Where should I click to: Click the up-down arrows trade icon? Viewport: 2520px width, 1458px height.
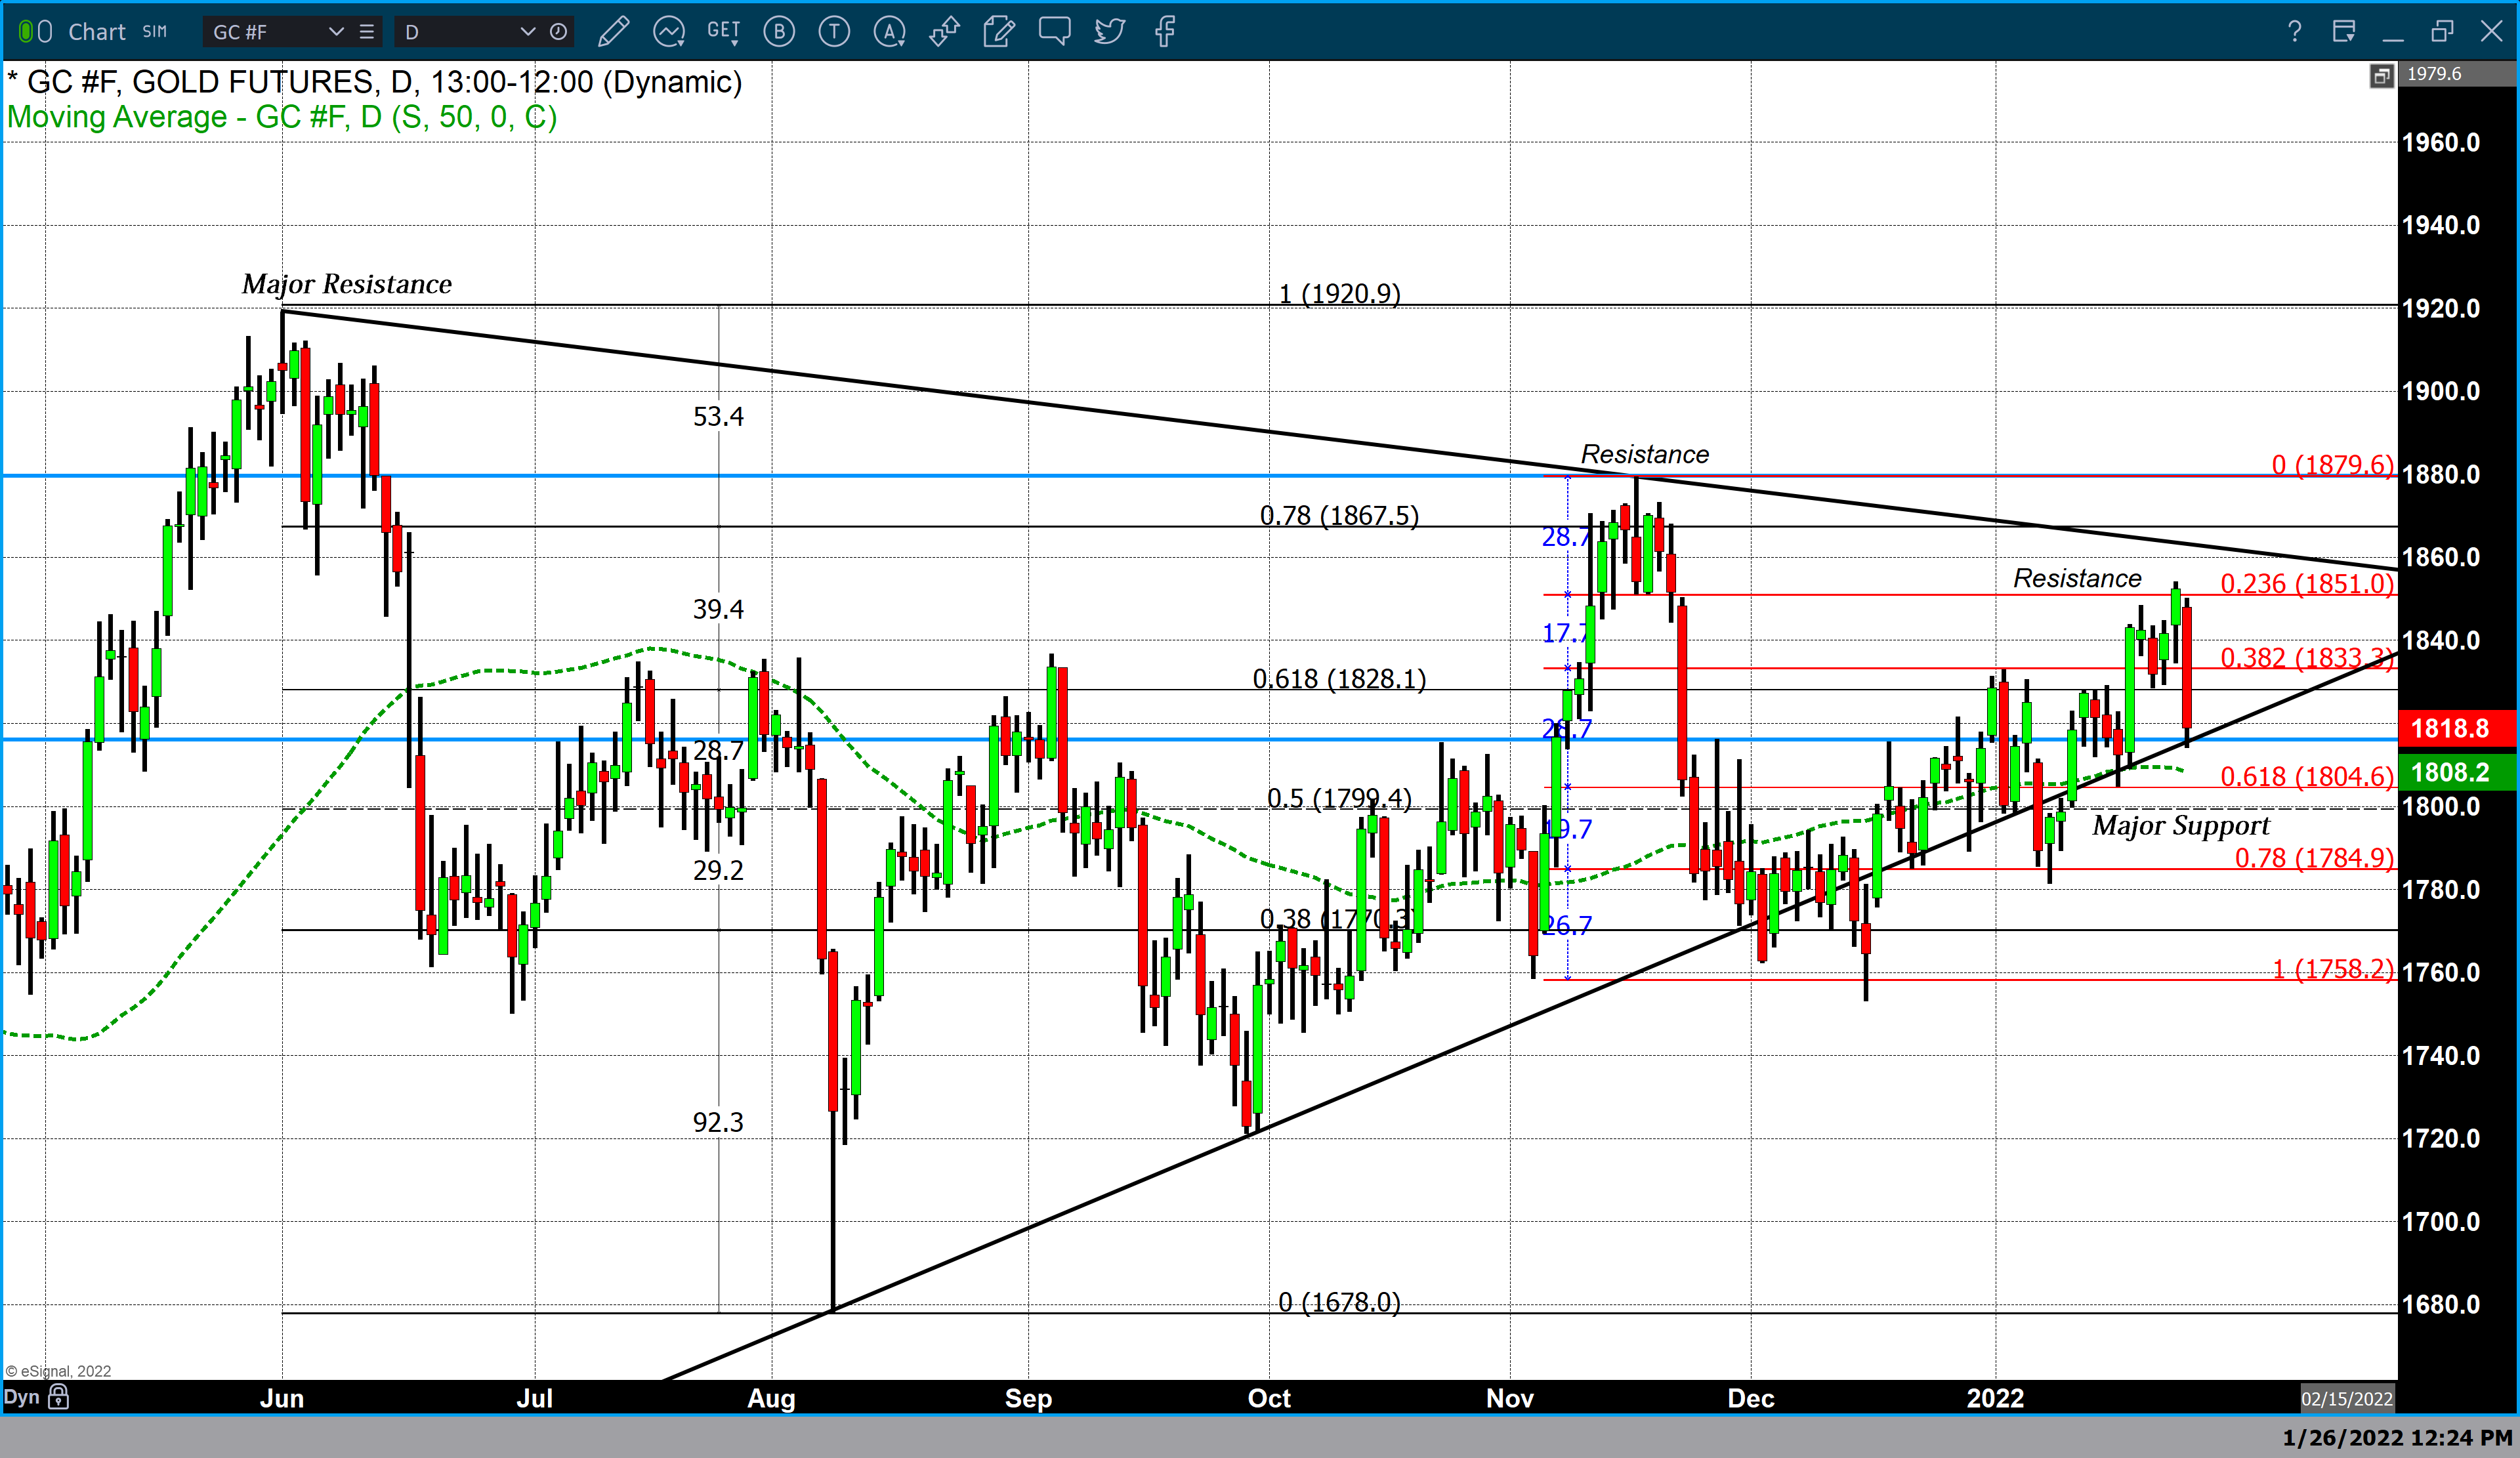[944, 32]
